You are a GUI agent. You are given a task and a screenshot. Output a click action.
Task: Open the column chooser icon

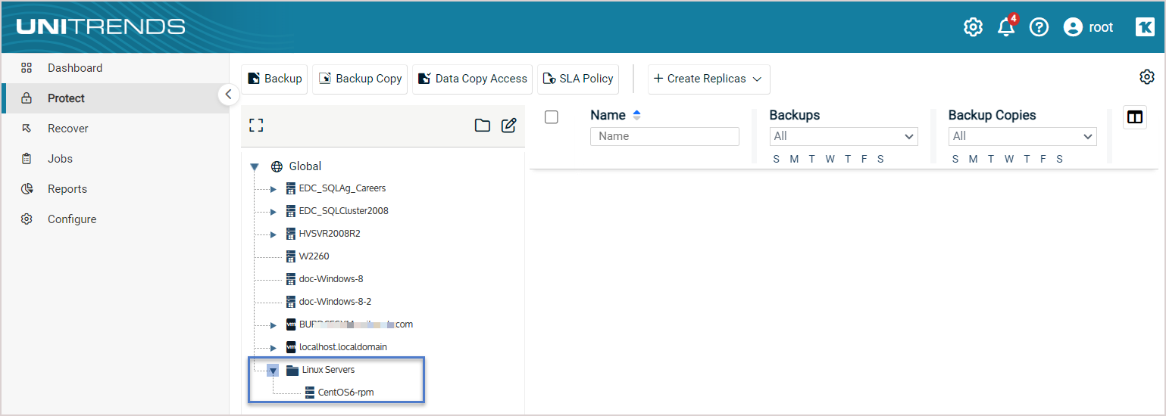point(1135,117)
